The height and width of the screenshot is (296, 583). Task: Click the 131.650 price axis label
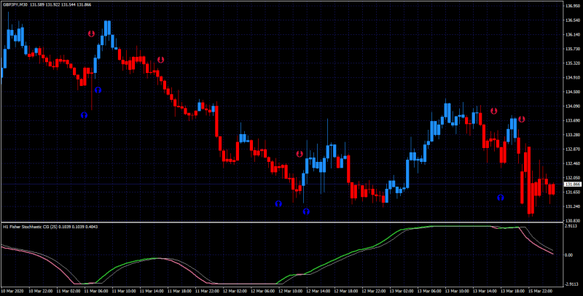point(573,192)
